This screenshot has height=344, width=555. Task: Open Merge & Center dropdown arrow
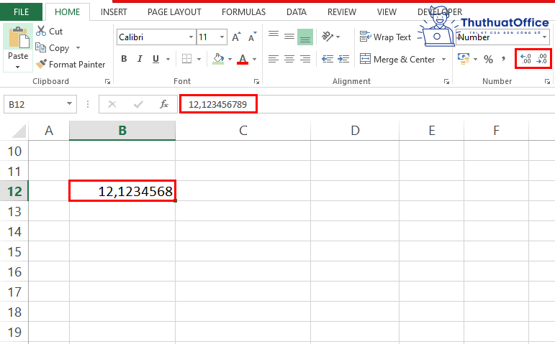point(444,59)
